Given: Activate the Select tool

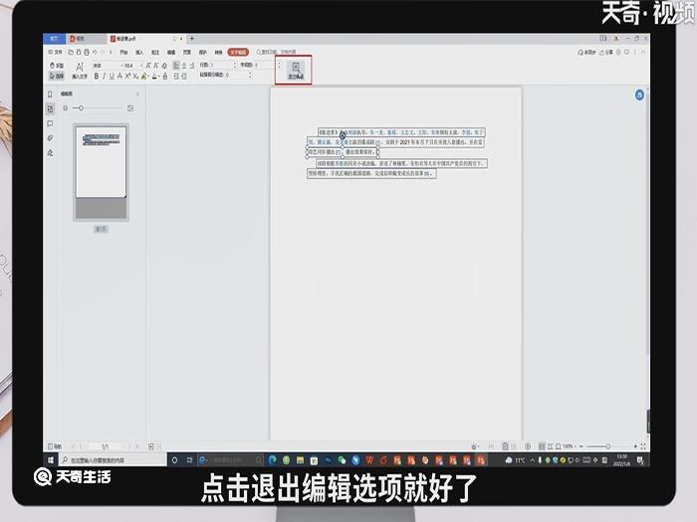Looking at the screenshot, I should 57,77.
